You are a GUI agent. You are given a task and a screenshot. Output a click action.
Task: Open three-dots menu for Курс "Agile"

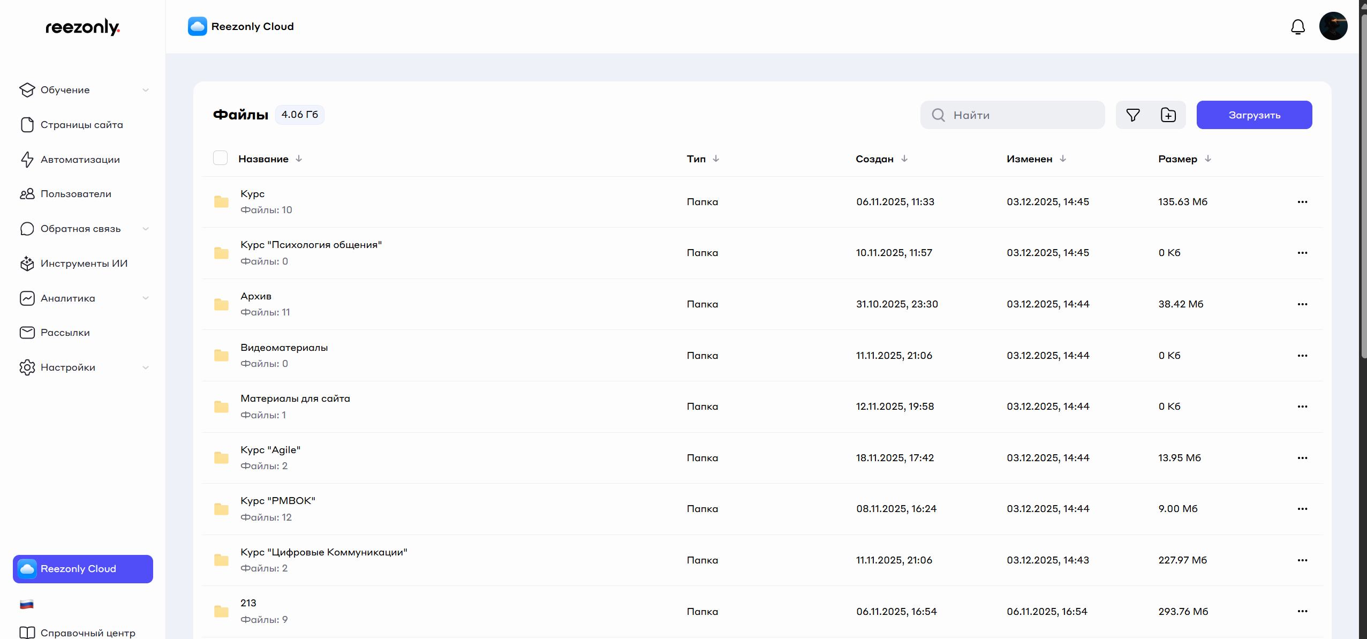tap(1302, 458)
